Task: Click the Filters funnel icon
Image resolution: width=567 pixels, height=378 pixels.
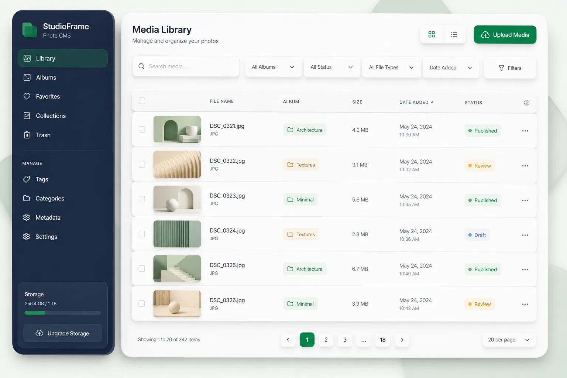Action: point(501,68)
